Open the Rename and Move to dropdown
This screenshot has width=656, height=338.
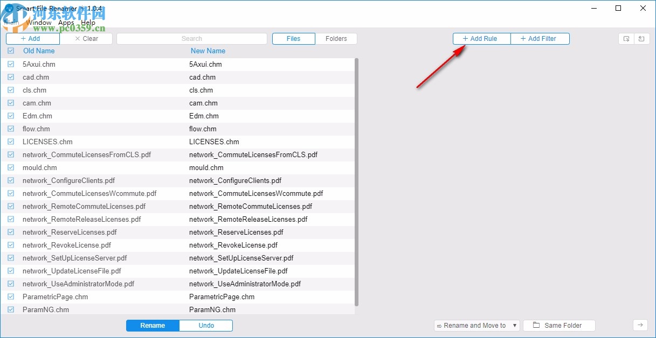tap(514, 325)
